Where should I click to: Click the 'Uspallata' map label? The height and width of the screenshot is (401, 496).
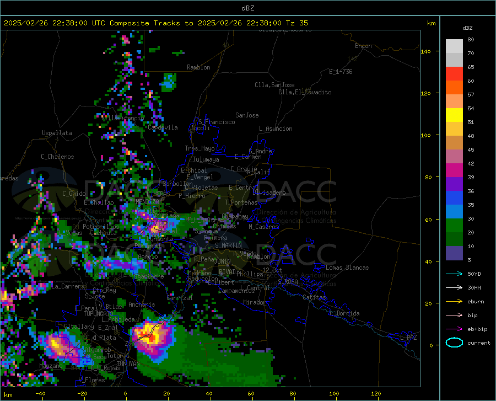tap(57, 133)
